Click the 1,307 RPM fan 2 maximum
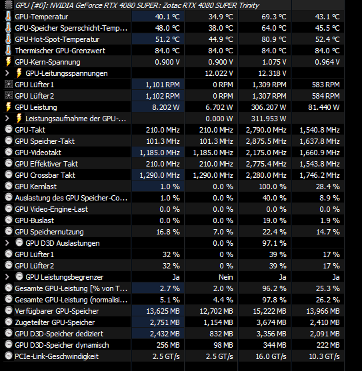The image size is (362, 371). point(269,96)
